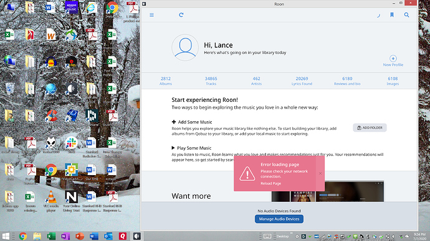
Task: Click the Roon screenshot preview thumbnail
Action: coord(350,191)
